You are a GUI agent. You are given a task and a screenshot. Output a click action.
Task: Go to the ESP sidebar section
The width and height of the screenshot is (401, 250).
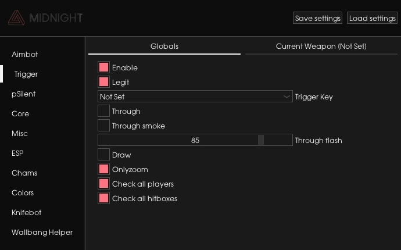[17, 153]
